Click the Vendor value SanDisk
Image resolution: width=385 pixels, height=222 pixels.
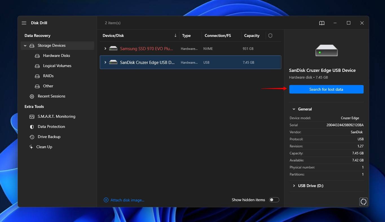click(x=357, y=132)
